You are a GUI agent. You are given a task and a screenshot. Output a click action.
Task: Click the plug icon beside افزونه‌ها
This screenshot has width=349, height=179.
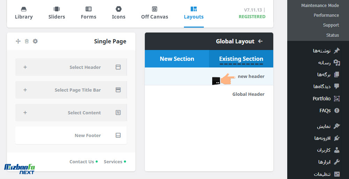[337, 138]
